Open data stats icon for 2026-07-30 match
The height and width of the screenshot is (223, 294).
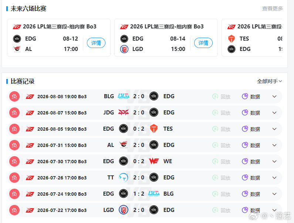[245, 161]
